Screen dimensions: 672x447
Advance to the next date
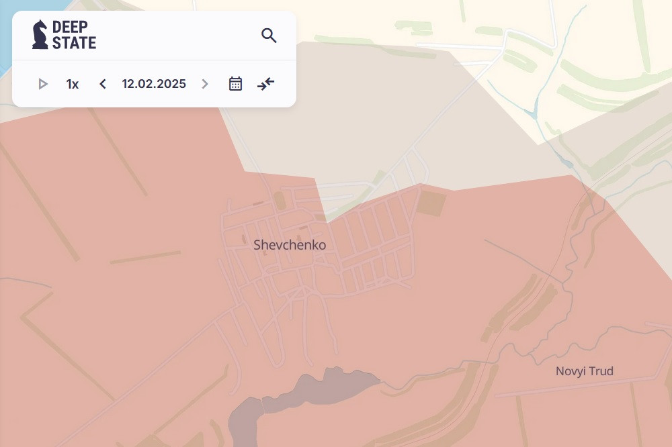pyautogui.click(x=205, y=84)
